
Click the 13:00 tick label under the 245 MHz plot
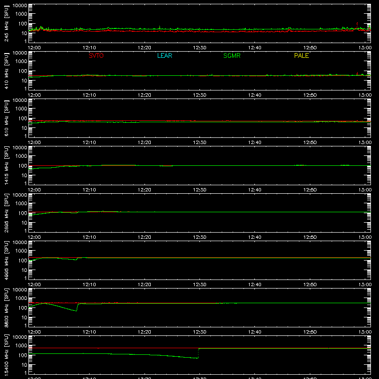click(x=365, y=48)
